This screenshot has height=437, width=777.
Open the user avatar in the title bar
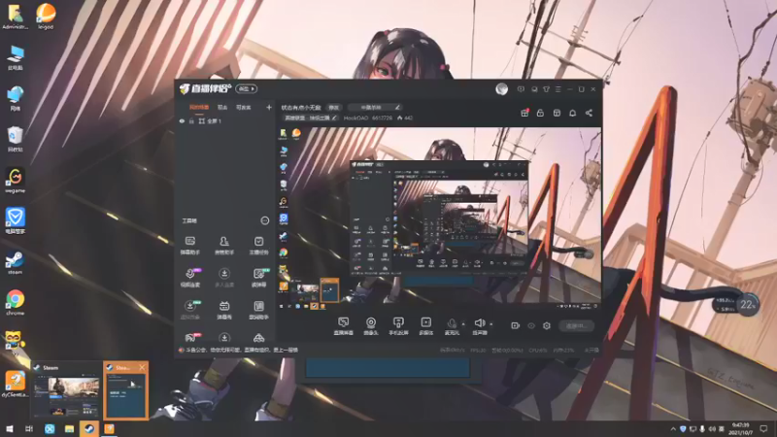pyautogui.click(x=501, y=89)
